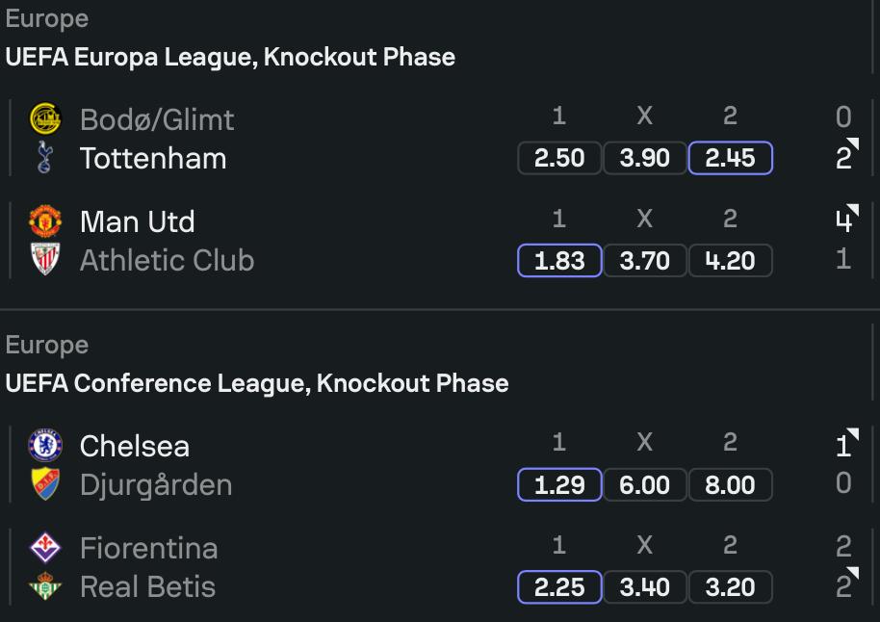Open the Fiorentina team name
The image size is (880, 622).
[x=148, y=548]
